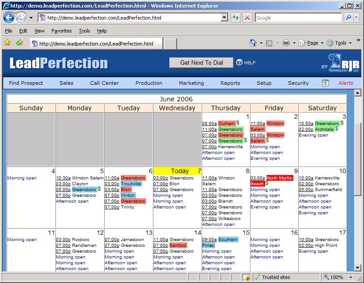
Task: Click the page scrollbar down arrow
Action: coord(357,268)
